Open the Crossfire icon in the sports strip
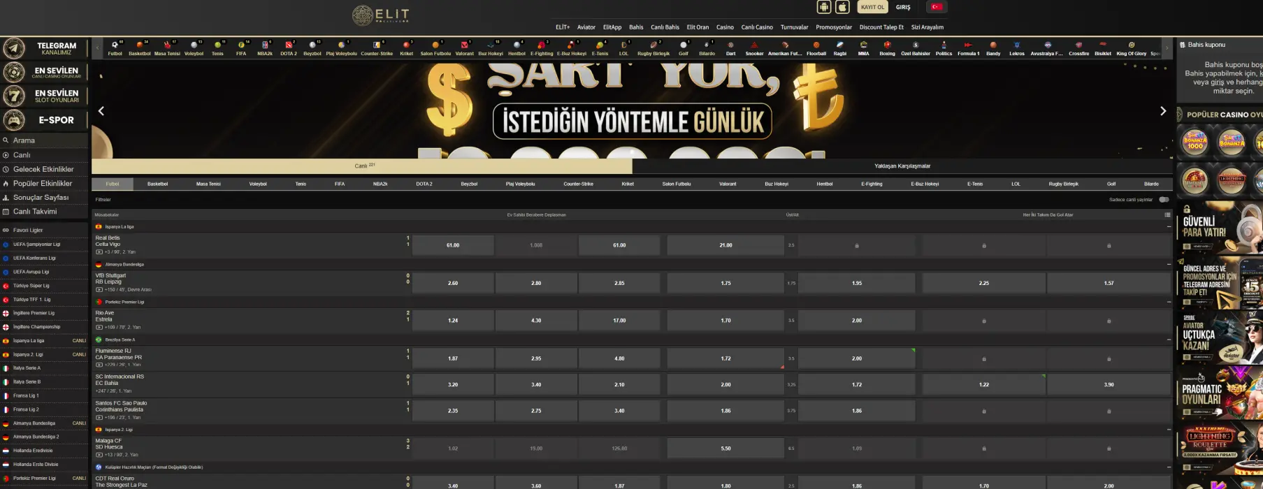 click(1078, 48)
